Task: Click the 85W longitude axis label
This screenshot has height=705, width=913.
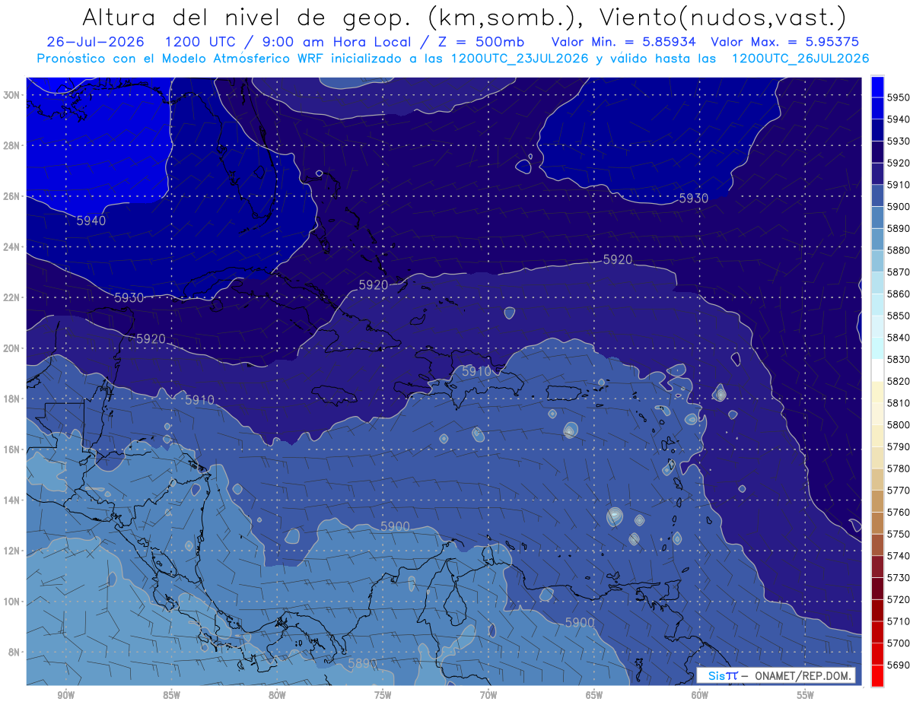Action: [172, 695]
